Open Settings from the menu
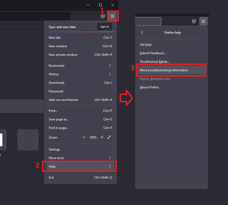 80,149
